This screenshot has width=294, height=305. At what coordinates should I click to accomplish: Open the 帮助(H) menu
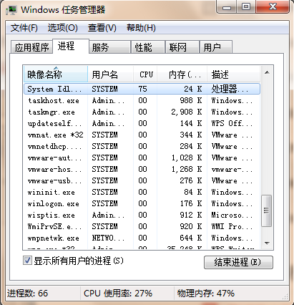coord(141,28)
